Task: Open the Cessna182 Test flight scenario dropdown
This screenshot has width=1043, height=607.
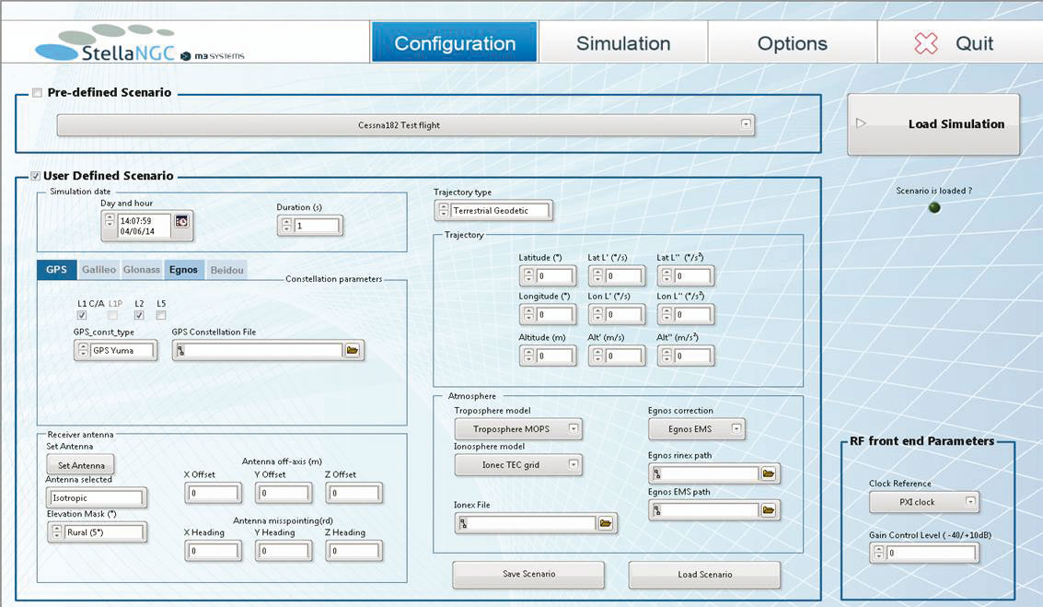Action: pyautogui.click(x=406, y=125)
